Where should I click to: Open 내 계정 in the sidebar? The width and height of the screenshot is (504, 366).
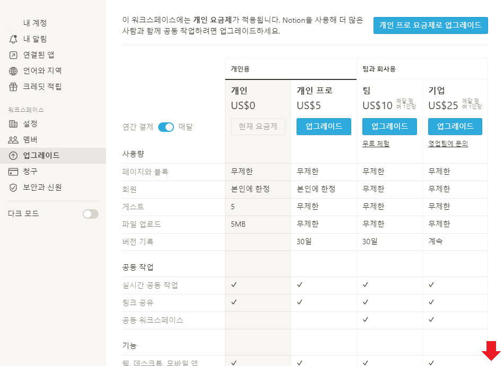[x=53, y=23]
